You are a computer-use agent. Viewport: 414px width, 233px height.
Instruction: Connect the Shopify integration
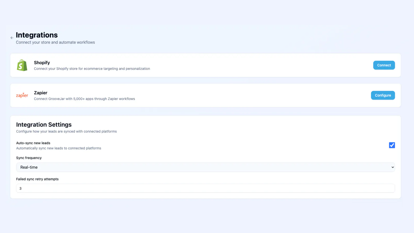[x=384, y=65]
